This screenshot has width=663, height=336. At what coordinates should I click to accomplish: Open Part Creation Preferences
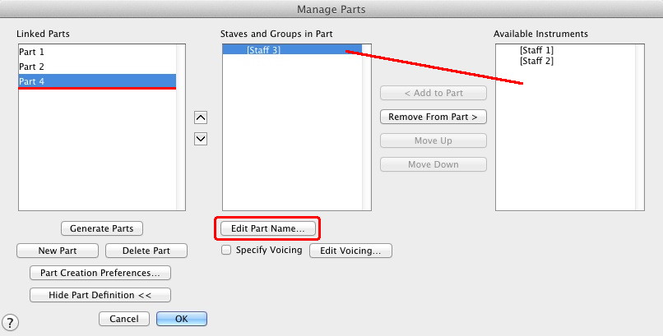[x=100, y=273]
